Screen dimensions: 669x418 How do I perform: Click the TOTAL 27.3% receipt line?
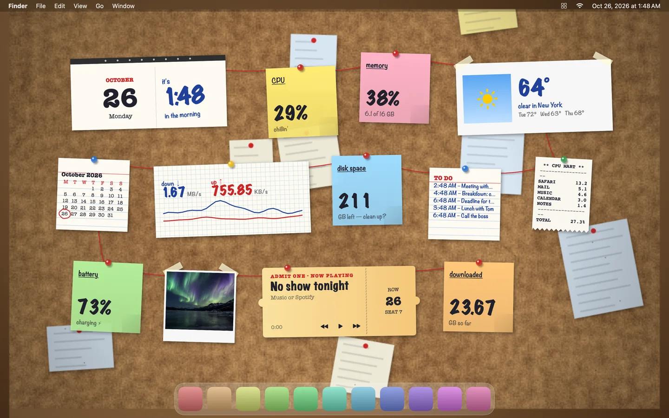tap(560, 221)
